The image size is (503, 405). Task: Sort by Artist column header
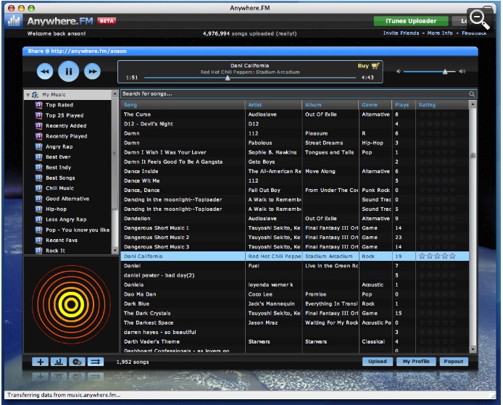pyautogui.click(x=273, y=105)
